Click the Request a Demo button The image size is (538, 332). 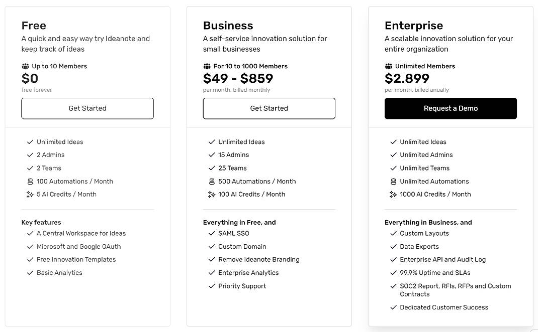451,108
